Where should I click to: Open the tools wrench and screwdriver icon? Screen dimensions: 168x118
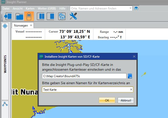point(73,17)
